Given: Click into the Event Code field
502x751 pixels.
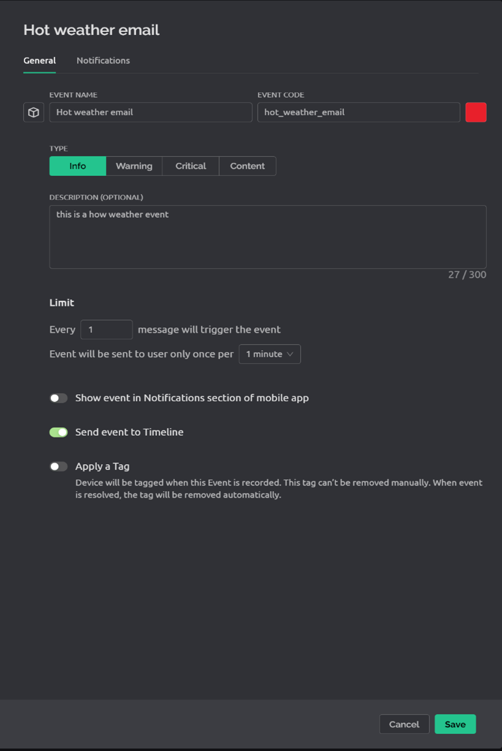Looking at the screenshot, I should (359, 112).
